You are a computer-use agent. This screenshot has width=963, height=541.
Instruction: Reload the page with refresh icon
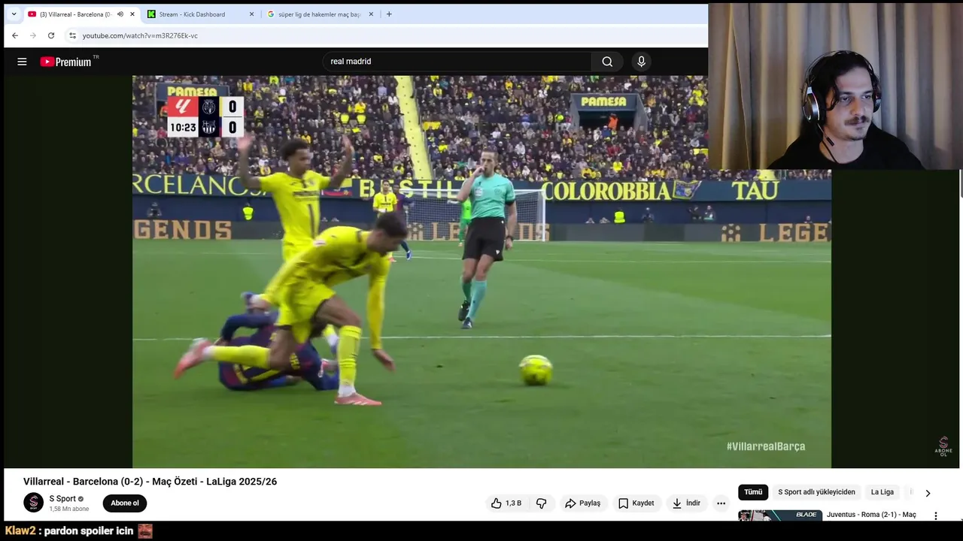pos(51,35)
